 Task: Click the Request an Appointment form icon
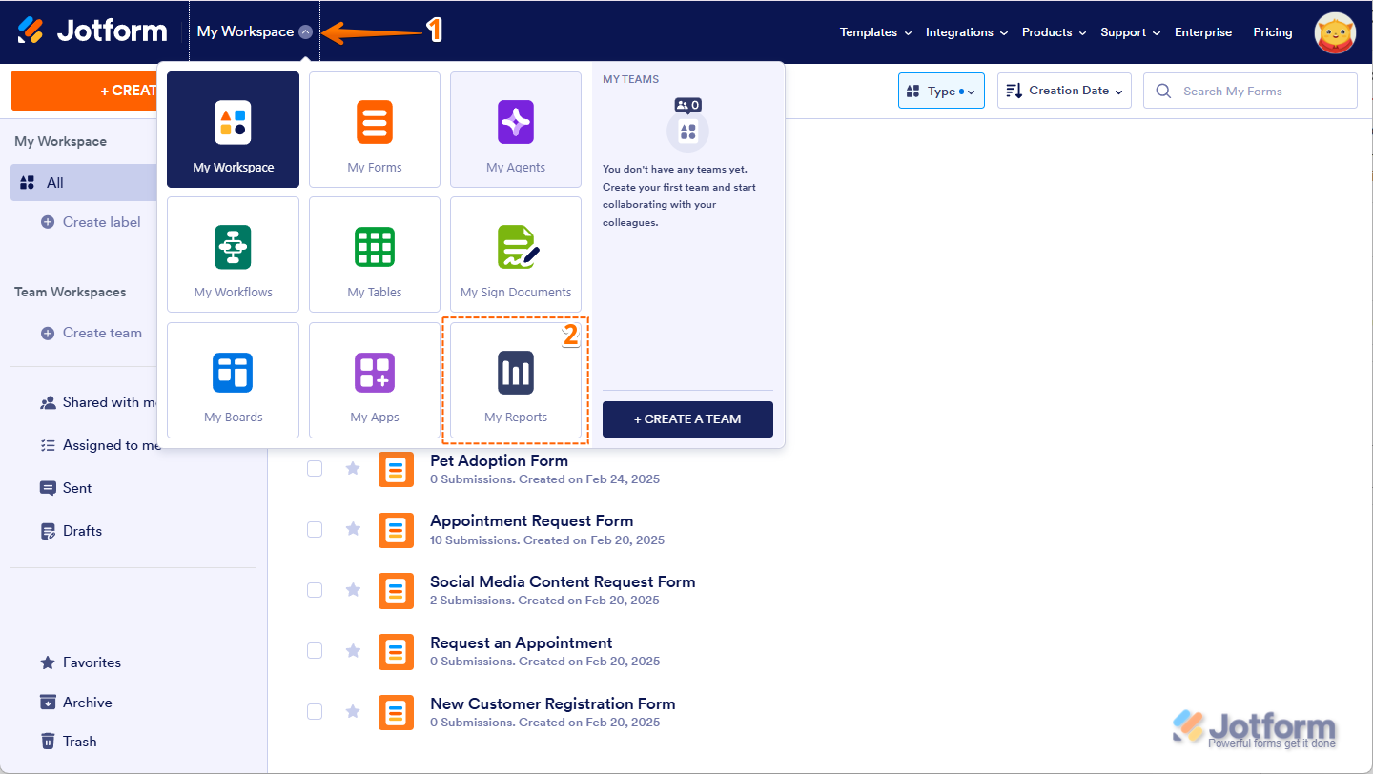click(x=396, y=651)
